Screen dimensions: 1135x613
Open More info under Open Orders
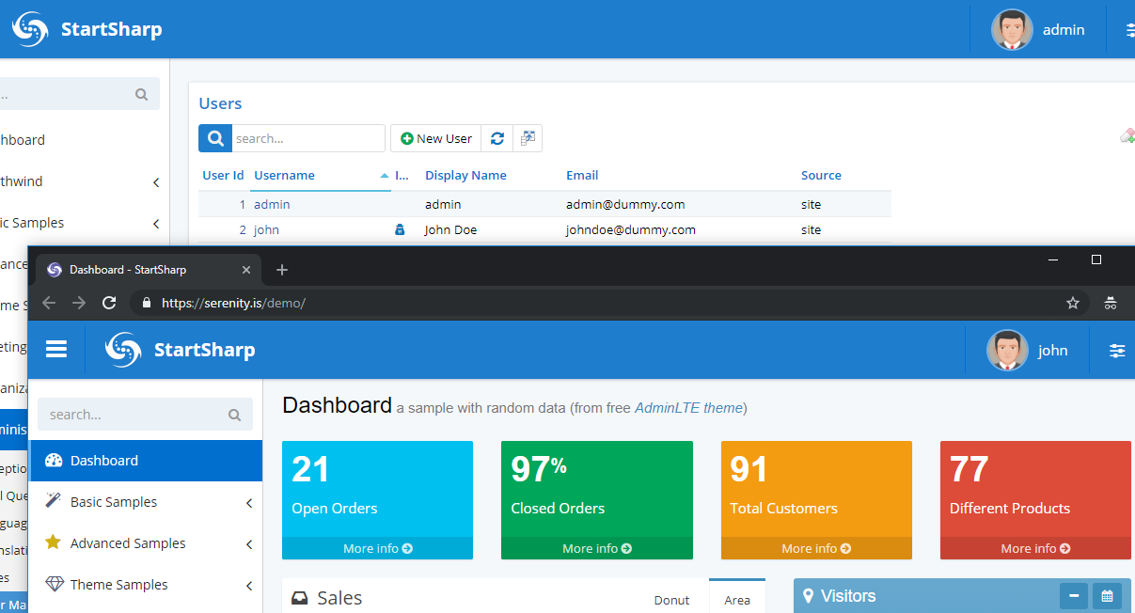point(377,548)
